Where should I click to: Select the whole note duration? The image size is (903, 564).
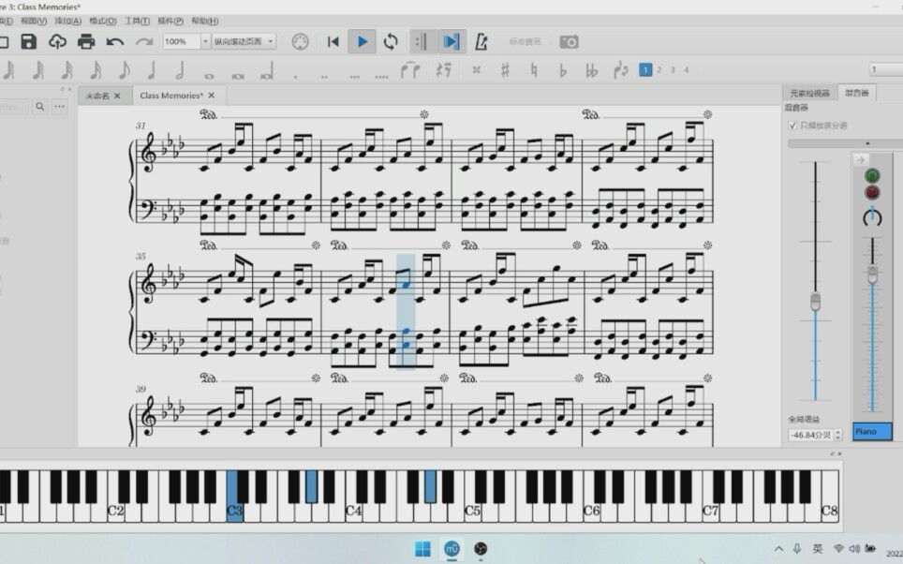tap(209, 76)
